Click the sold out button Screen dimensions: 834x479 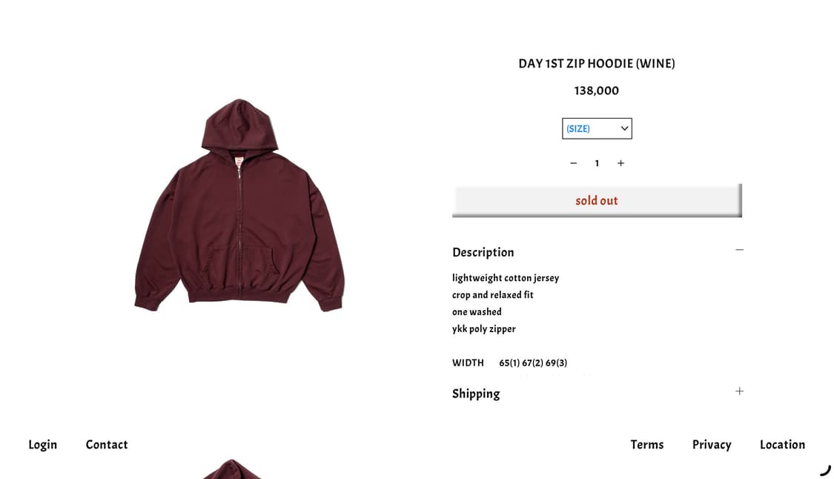[597, 201]
